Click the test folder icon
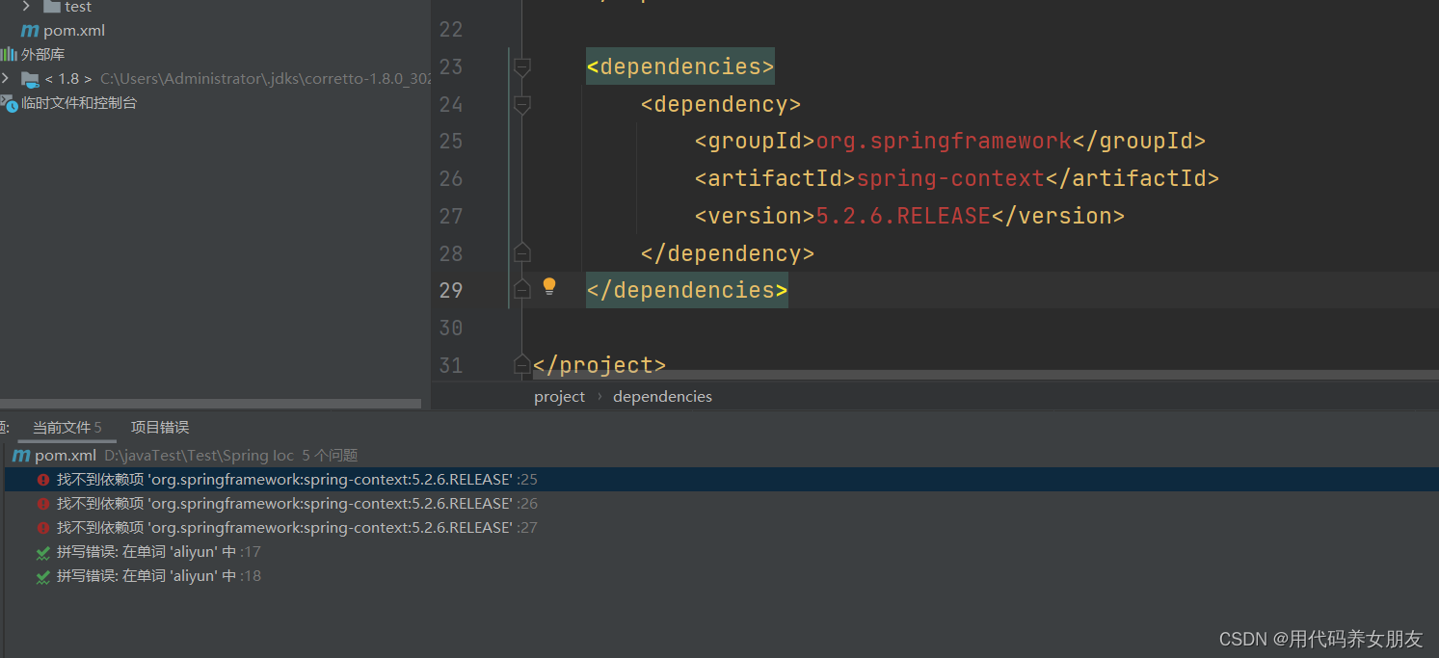This screenshot has height=658, width=1439. point(52,7)
